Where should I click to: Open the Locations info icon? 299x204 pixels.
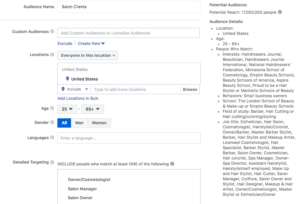(52, 55)
